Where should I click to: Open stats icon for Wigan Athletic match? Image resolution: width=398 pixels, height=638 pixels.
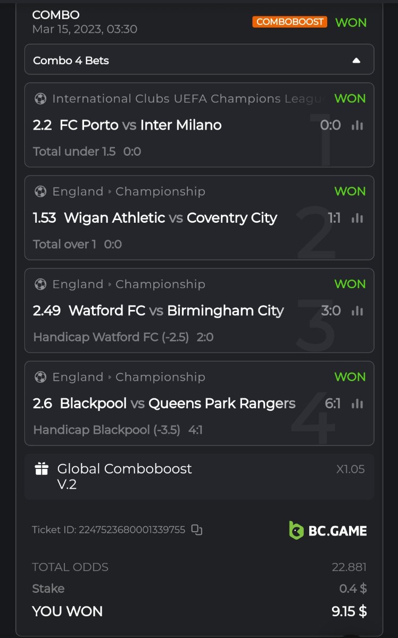click(x=357, y=218)
